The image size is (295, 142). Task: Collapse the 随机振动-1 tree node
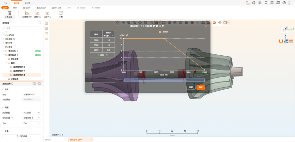click(4, 55)
